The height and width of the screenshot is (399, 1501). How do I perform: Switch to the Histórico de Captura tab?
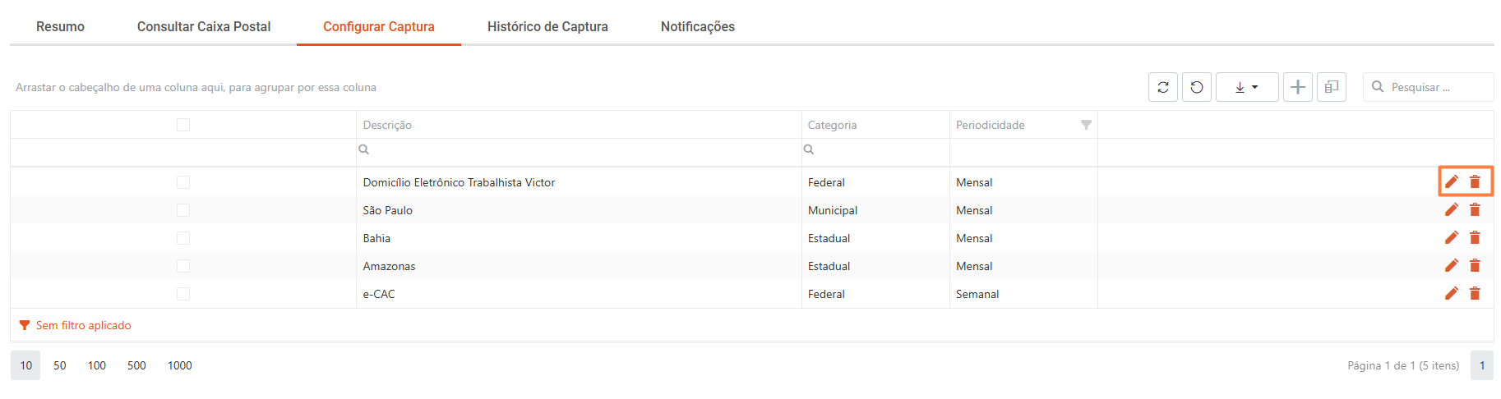(547, 26)
